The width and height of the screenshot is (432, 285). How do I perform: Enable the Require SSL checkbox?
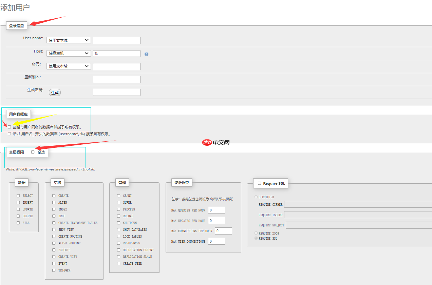coord(260,183)
